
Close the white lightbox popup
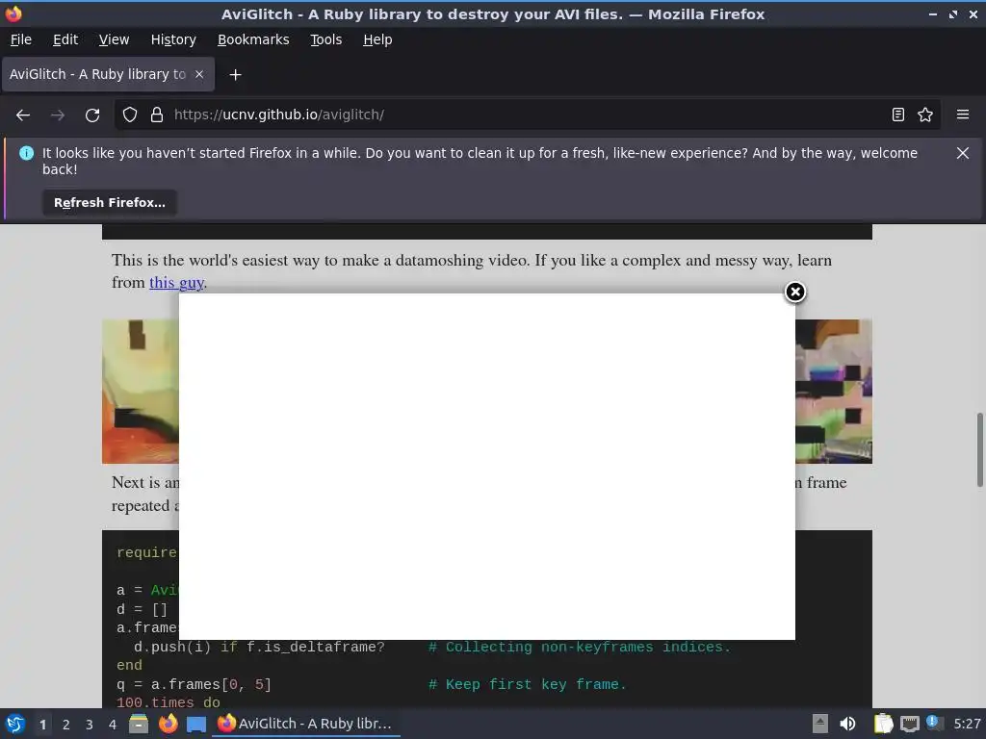[794, 292]
